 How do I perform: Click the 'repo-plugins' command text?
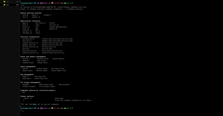click(64, 84)
